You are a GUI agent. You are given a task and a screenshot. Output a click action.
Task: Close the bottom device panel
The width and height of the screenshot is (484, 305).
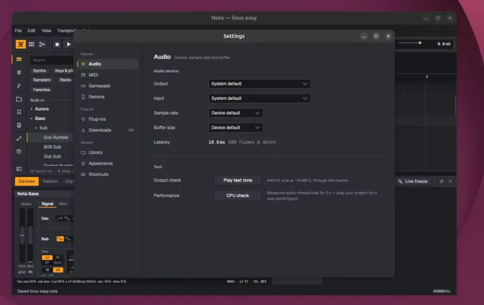pyautogui.click(x=450, y=182)
